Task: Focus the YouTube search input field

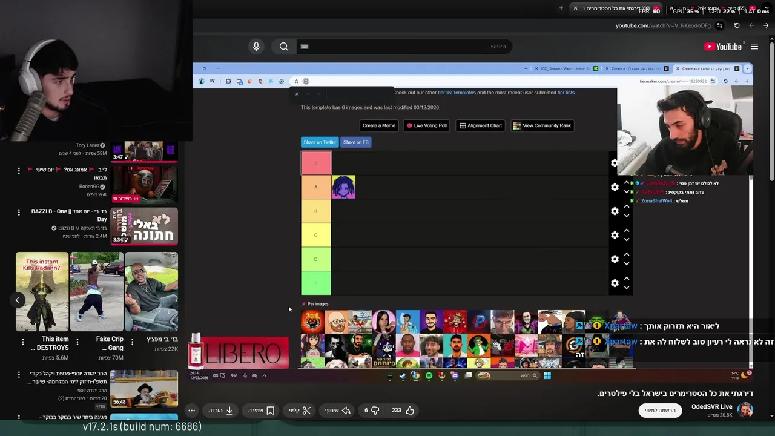Action: click(404, 47)
